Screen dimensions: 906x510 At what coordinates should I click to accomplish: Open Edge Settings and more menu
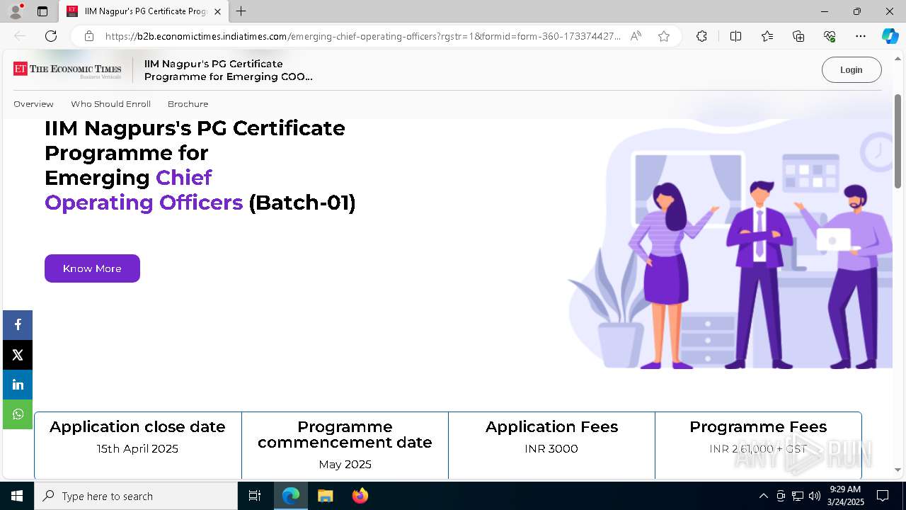coord(861,36)
